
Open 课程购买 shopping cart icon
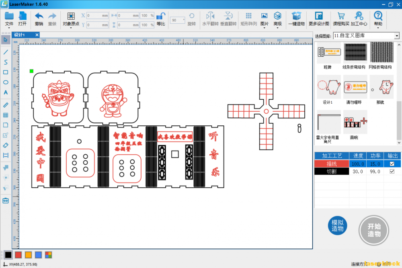point(341,16)
